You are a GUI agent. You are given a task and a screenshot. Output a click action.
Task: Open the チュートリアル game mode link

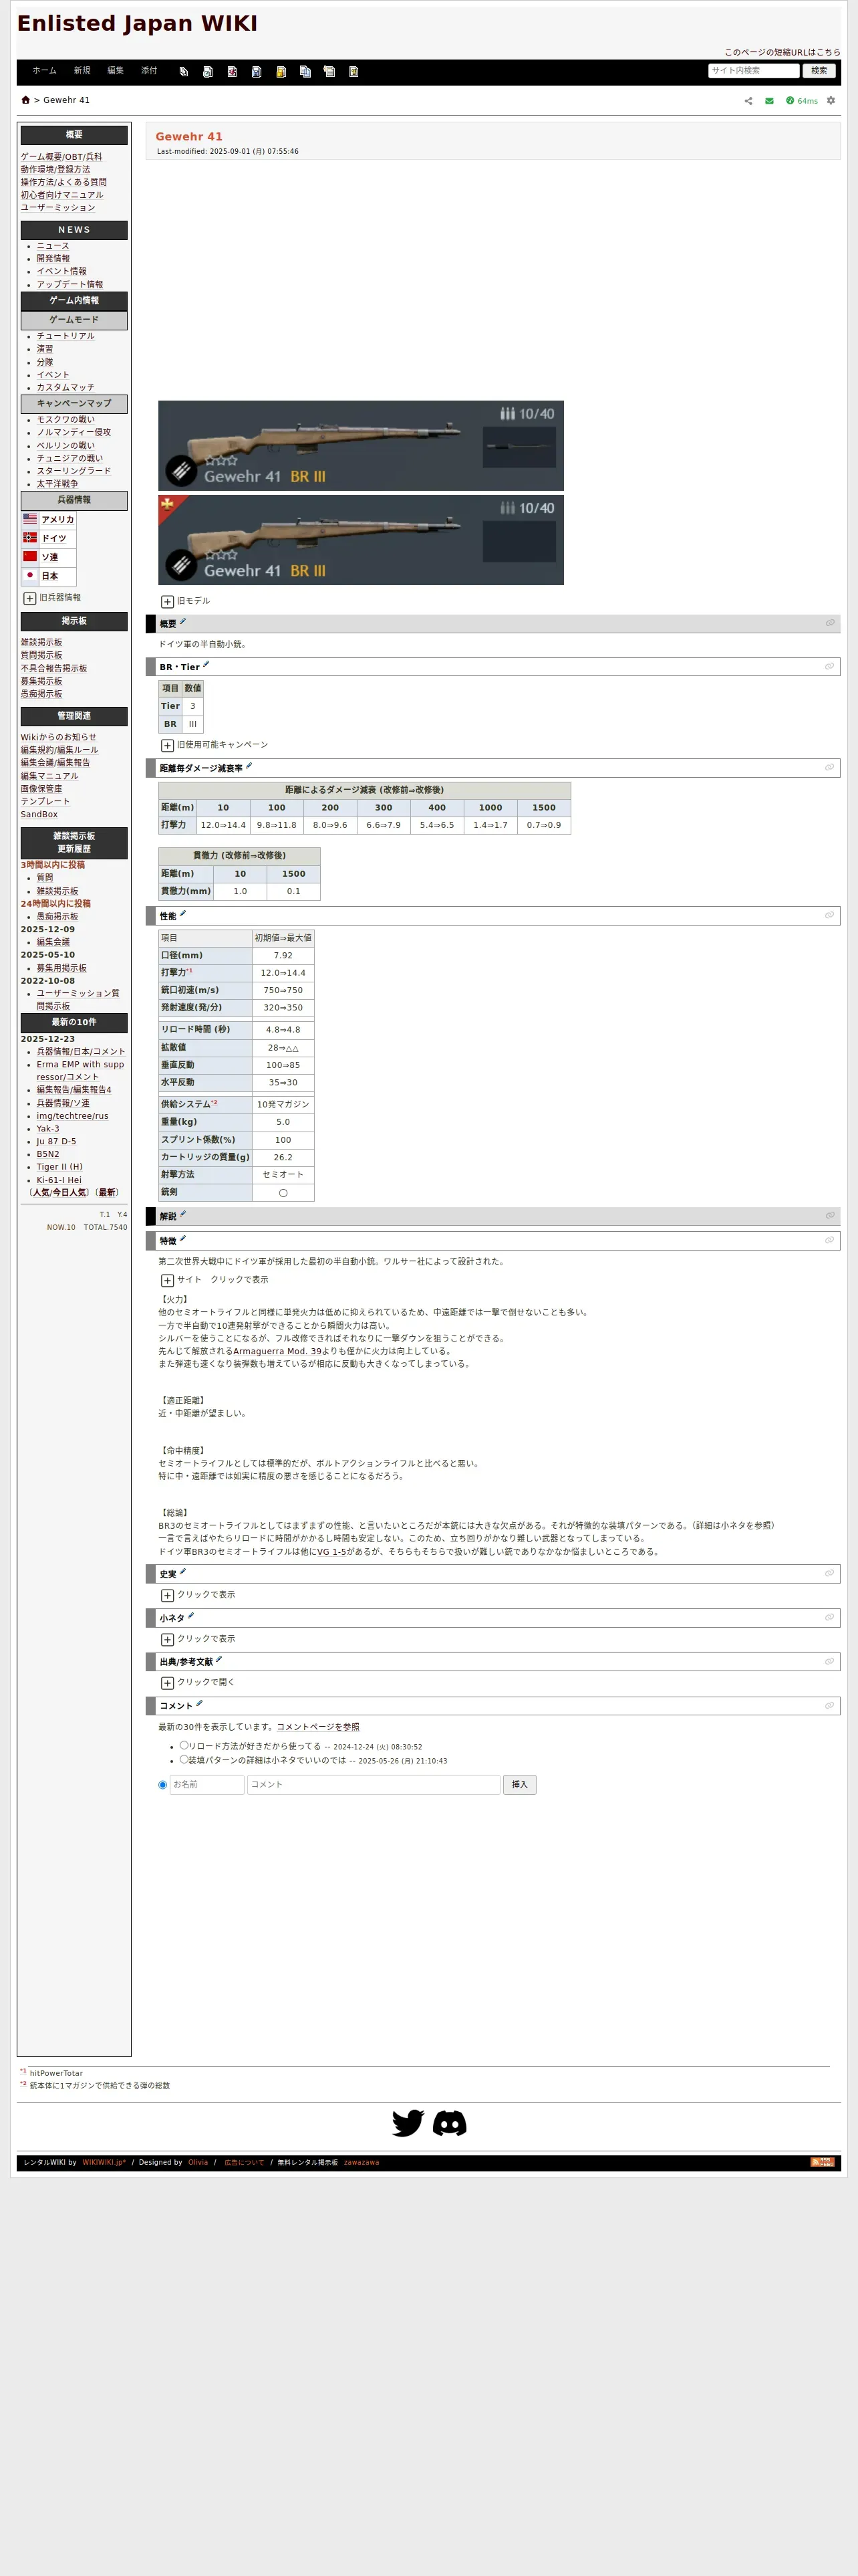click(66, 336)
